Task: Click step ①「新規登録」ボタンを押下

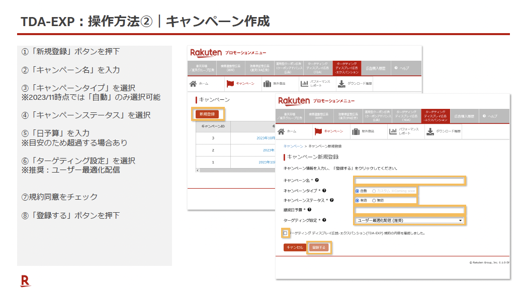Action: pyautogui.click(x=70, y=52)
